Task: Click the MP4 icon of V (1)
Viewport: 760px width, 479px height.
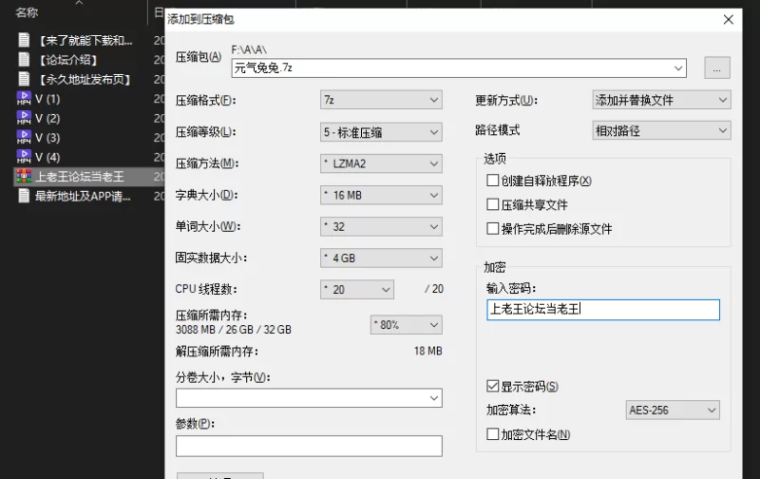Action: click(24, 99)
